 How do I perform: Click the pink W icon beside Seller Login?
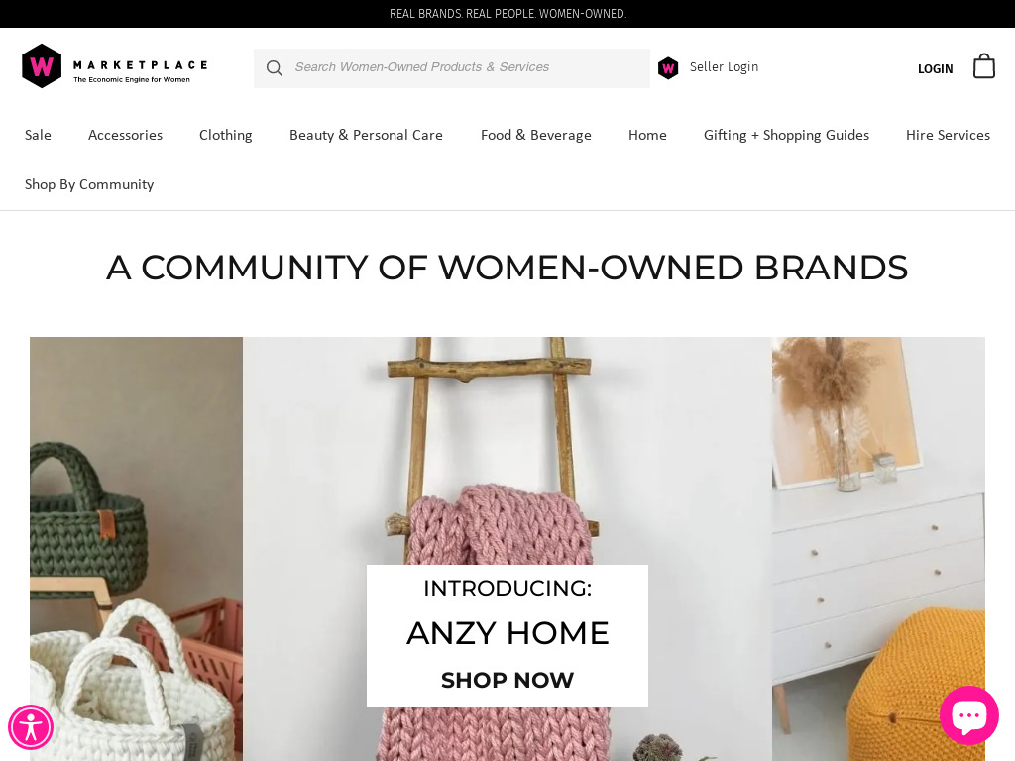pos(668,68)
